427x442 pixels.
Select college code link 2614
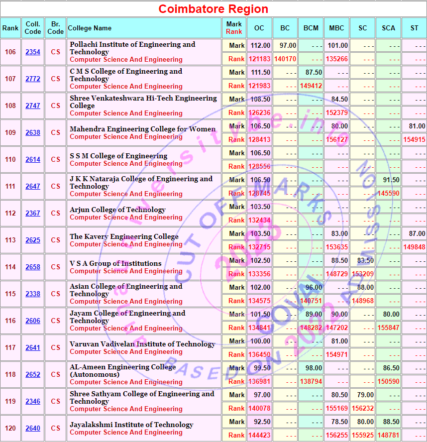coord(33,159)
